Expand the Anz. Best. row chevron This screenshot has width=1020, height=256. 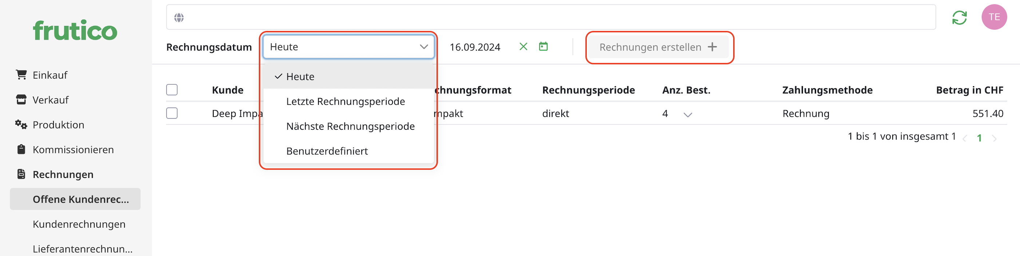pos(688,115)
